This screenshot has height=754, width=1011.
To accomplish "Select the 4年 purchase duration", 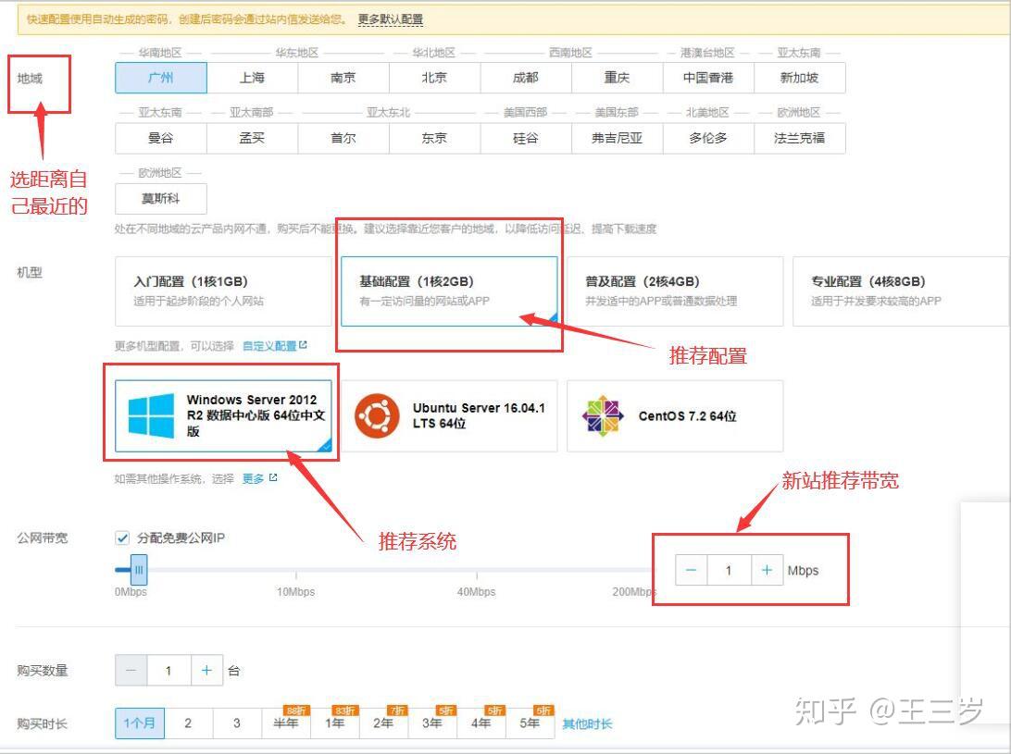I will click(481, 723).
